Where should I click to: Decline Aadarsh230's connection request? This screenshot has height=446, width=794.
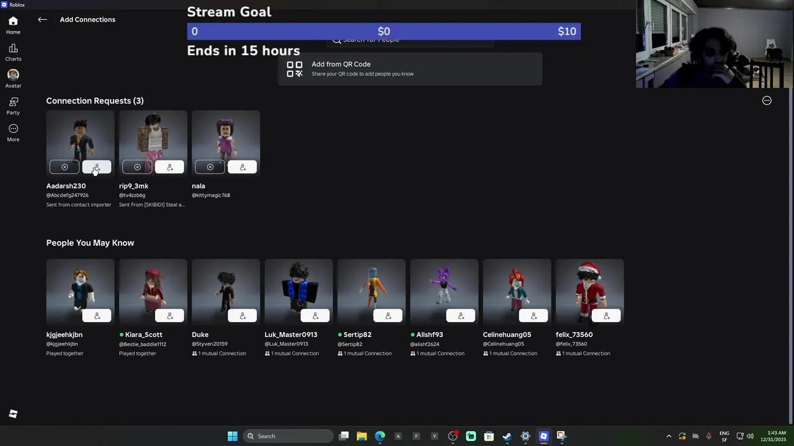tap(65, 167)
